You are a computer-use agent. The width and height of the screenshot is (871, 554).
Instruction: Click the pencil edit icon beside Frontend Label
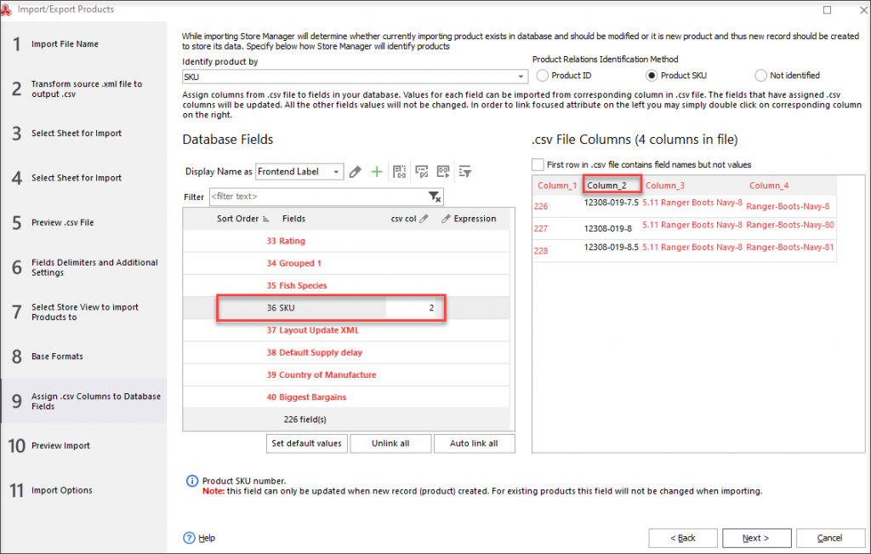coord(356,172)
